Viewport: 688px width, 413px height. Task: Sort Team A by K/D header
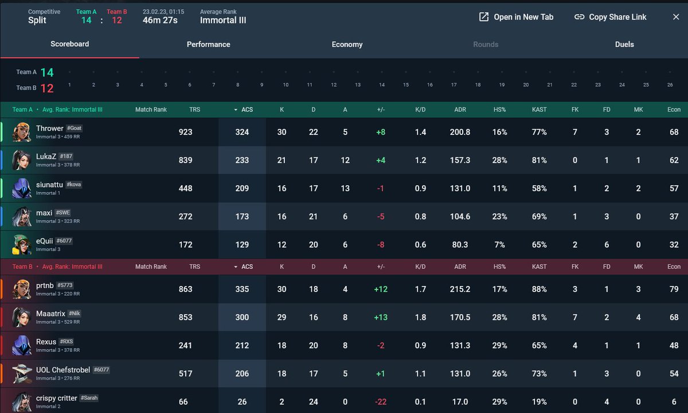tap(421, 109)
